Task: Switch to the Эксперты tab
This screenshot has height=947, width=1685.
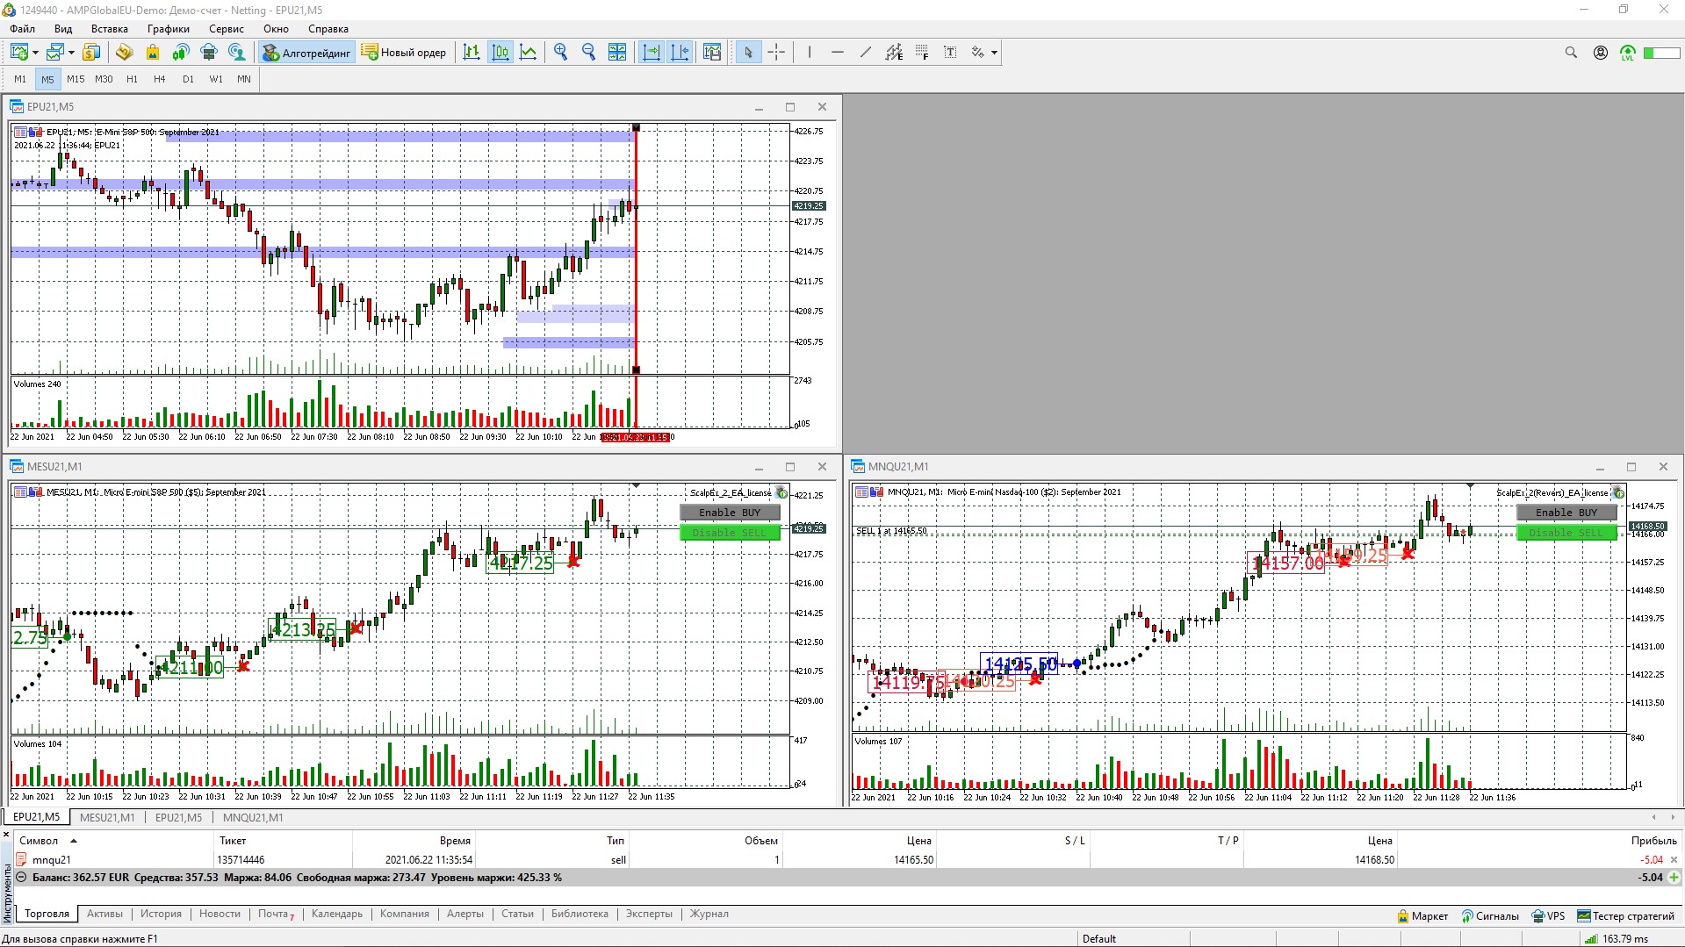Action: click(649, 914)
